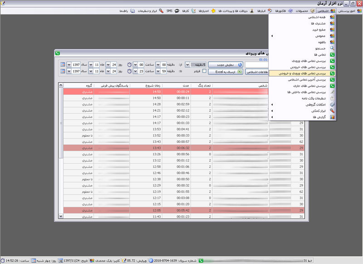Viewport: 363px width, 264px height.
Task: Expand the 'عمومی' submenu
Action: tap(302, 36)
